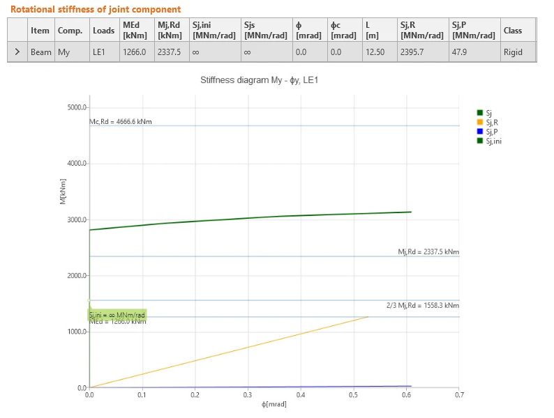Click the Sj green legend swatch
Image resolution: width=554 pixels, height=418 pixels.
coord(479,113)
